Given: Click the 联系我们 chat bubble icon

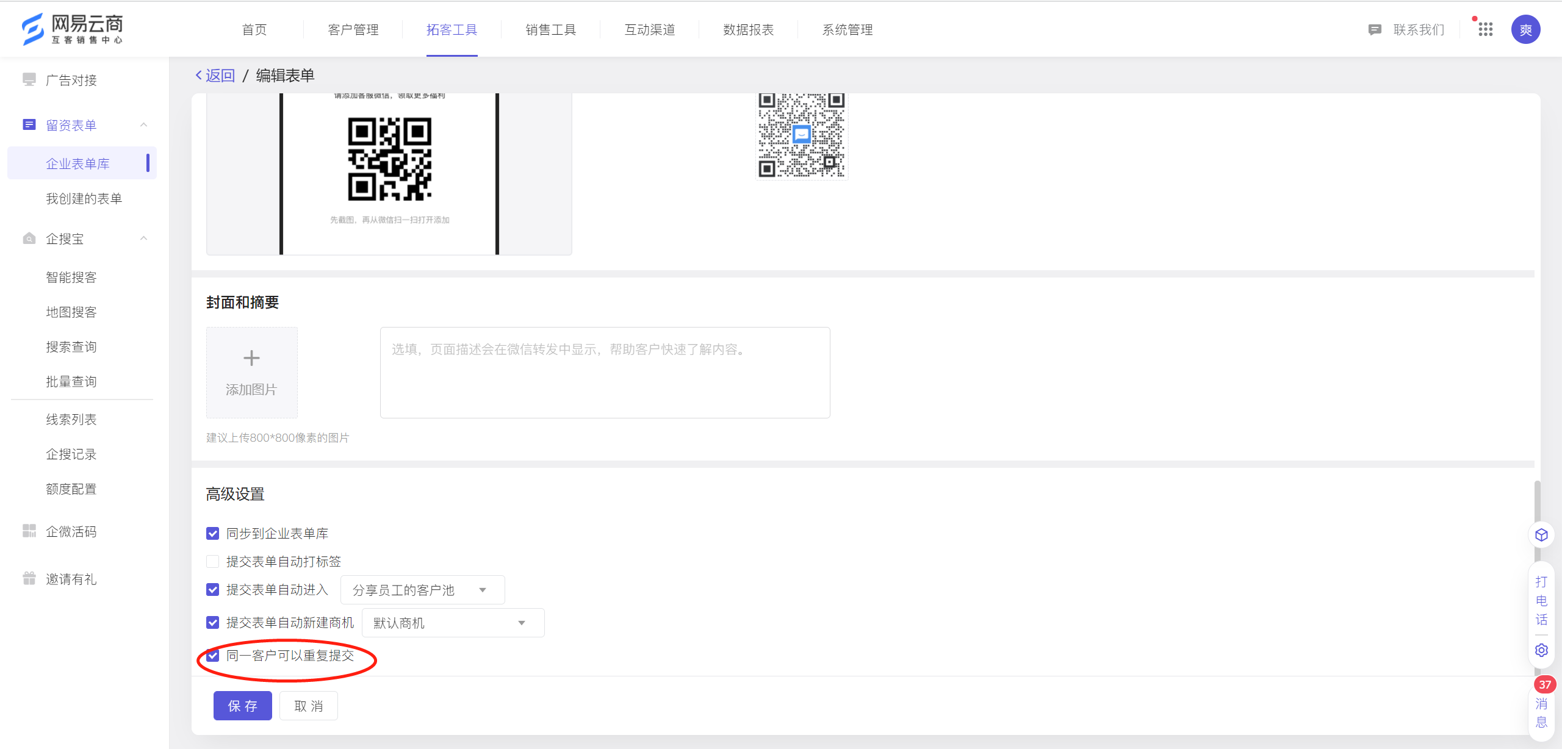Looking at the screenshot, I should pyautogui.click(x=1374, y=30).
